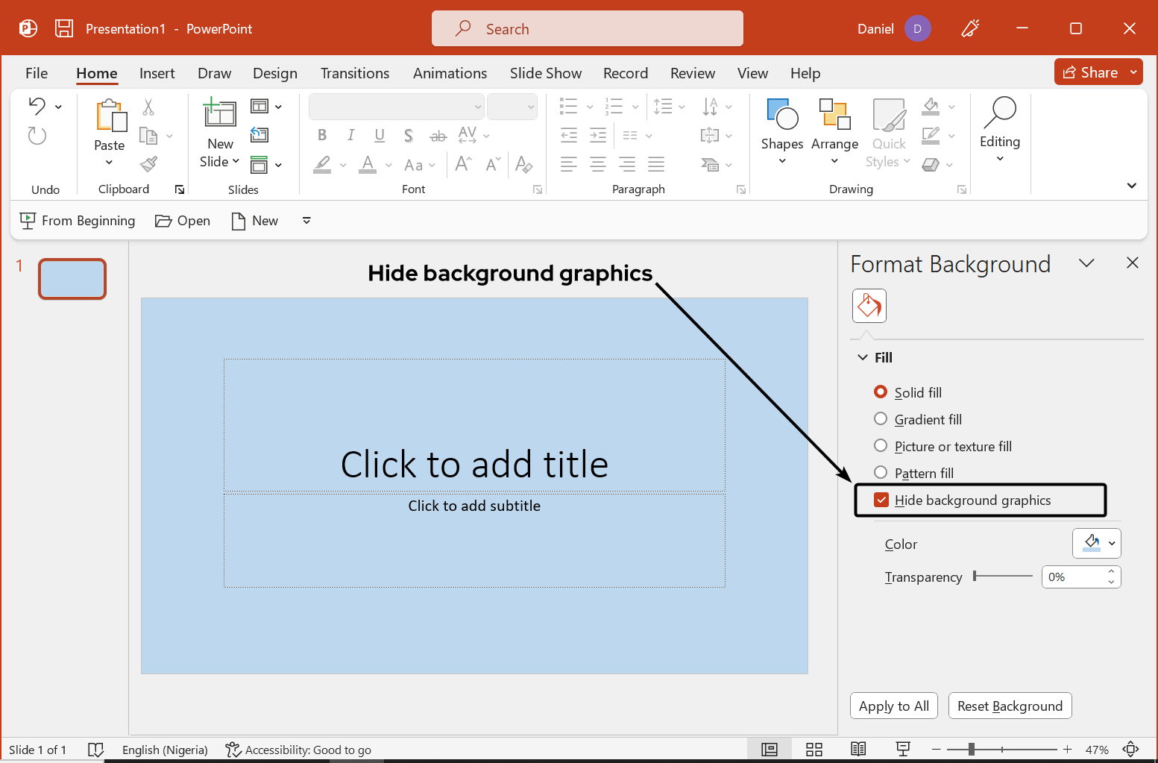Uncheck Hide background graphics
The image size is (1158, 763).
click(881, 500)
